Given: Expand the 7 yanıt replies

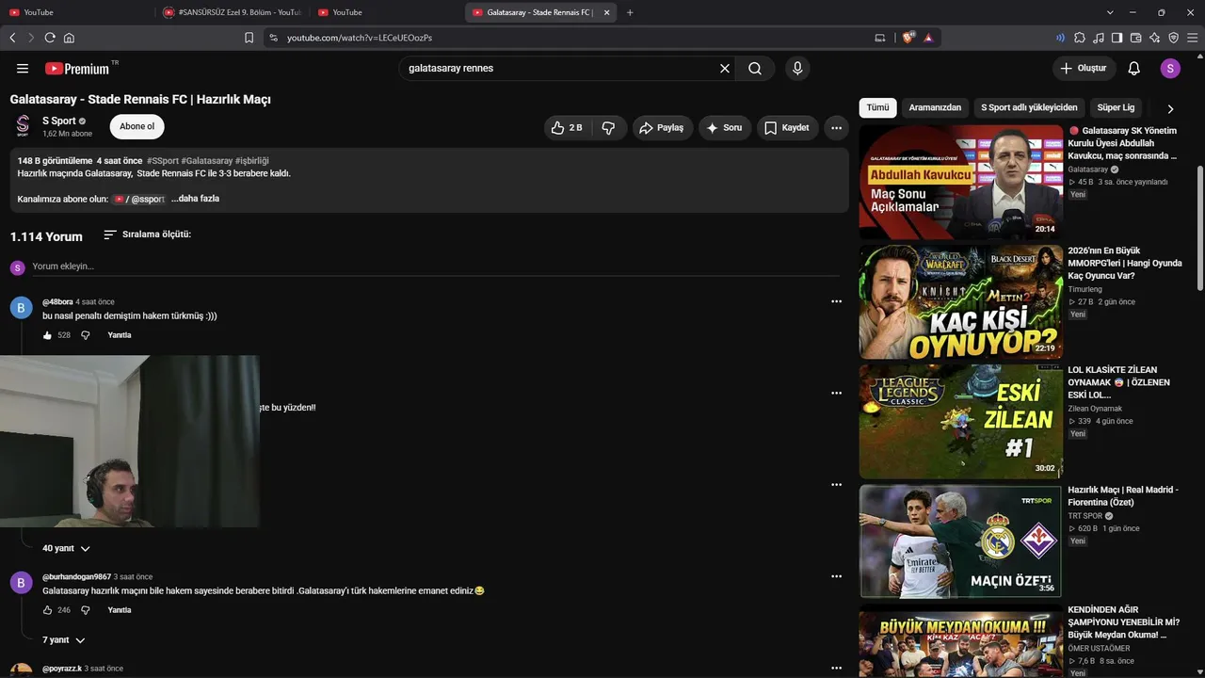Looking at the screenshot, I should pyautogui.click(x=64, y=640).
